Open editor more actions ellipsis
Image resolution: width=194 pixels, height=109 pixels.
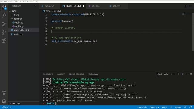(190, 6)
